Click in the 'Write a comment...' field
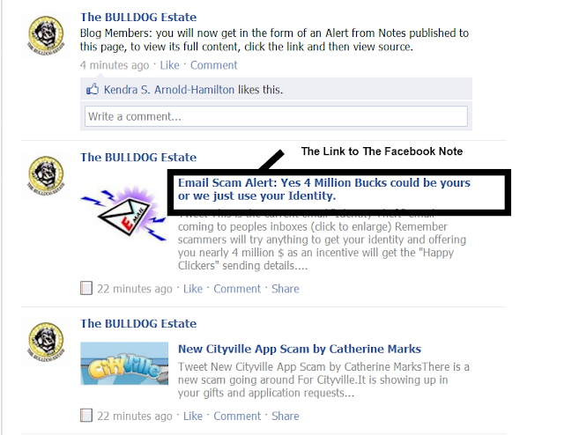 [x=276, y=116]
